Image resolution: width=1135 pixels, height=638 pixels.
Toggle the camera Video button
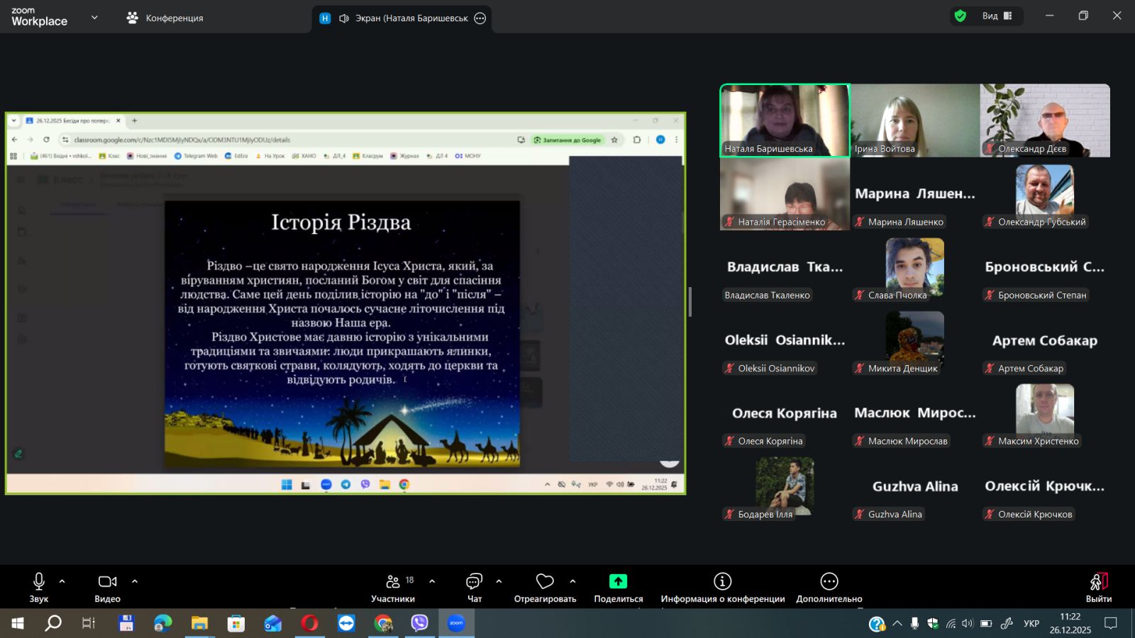pyautogui.click(x=107, y=582)
